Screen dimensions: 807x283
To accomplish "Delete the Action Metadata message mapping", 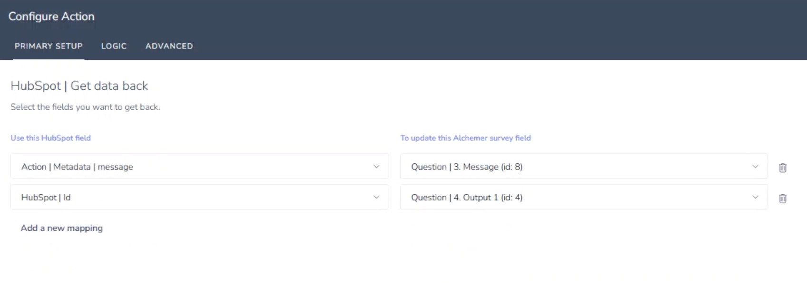I will coord(782,168).
